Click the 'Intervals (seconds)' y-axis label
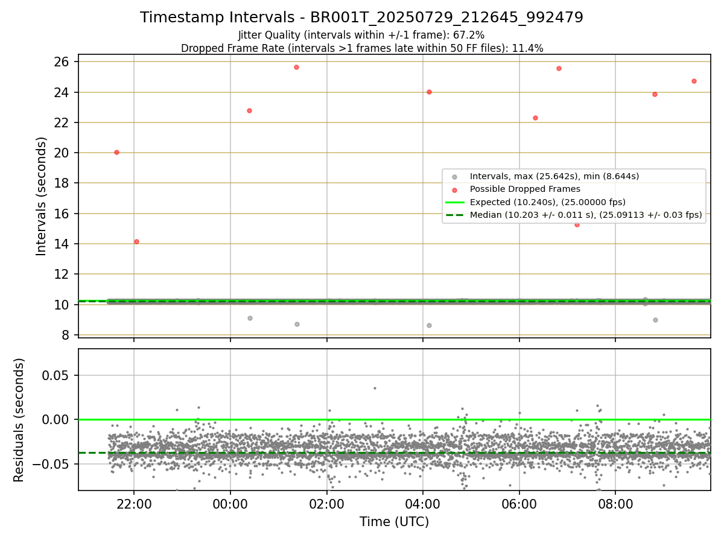The width and height of the screenshot is (724, 543). tap(42, 196)
